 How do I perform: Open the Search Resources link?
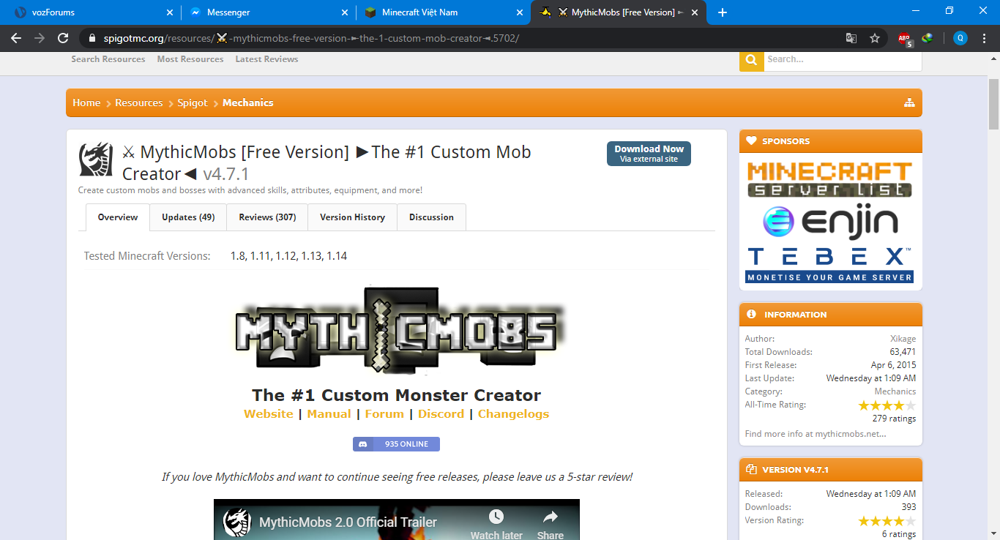[x=108, y=59]
